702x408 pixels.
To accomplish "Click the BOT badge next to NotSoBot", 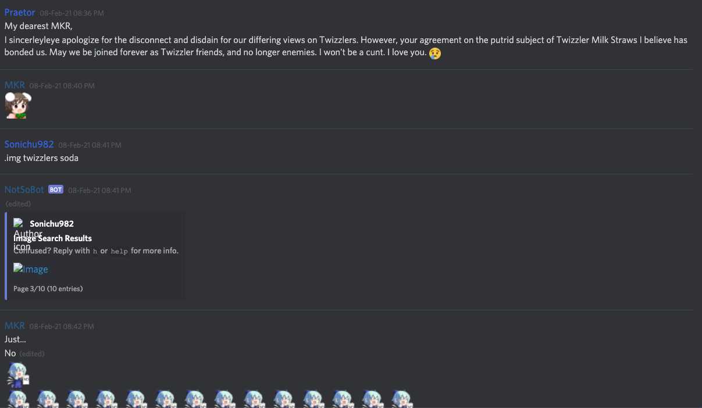I will [x=56, y=189].
